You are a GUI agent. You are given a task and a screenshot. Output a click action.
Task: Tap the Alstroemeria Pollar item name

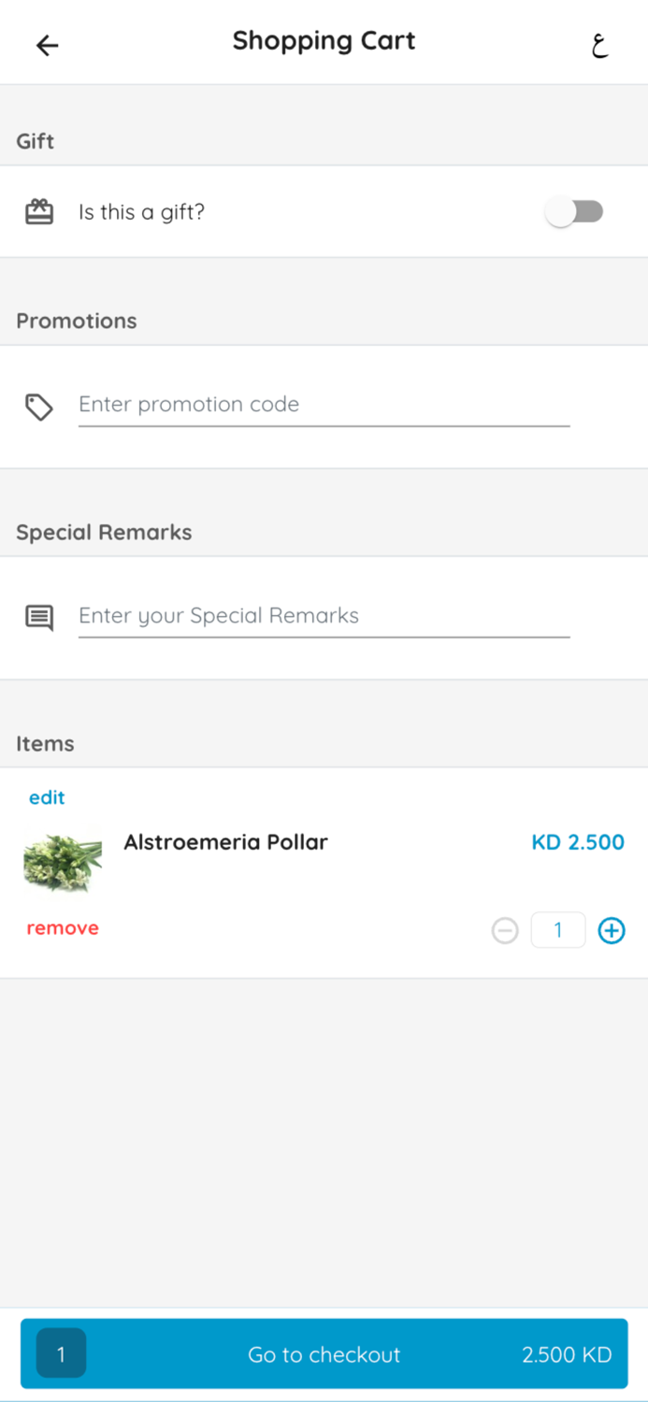click(x=225, y=842)
